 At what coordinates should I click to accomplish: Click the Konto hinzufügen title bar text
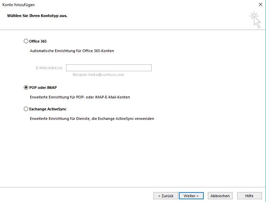coord(19,5)
